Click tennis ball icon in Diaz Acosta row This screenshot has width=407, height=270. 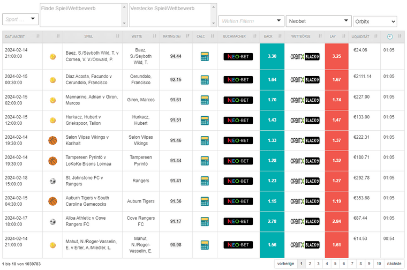(x=52, y=80)
